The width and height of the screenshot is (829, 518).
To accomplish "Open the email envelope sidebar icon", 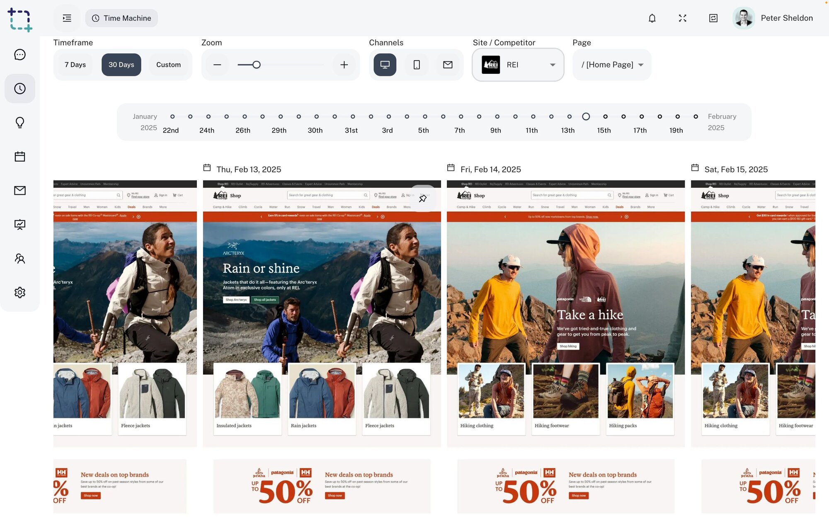I will pyautogui.click(x=20, y=191).
